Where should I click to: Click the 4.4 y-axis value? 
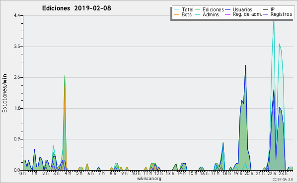[x=17, y=15]
